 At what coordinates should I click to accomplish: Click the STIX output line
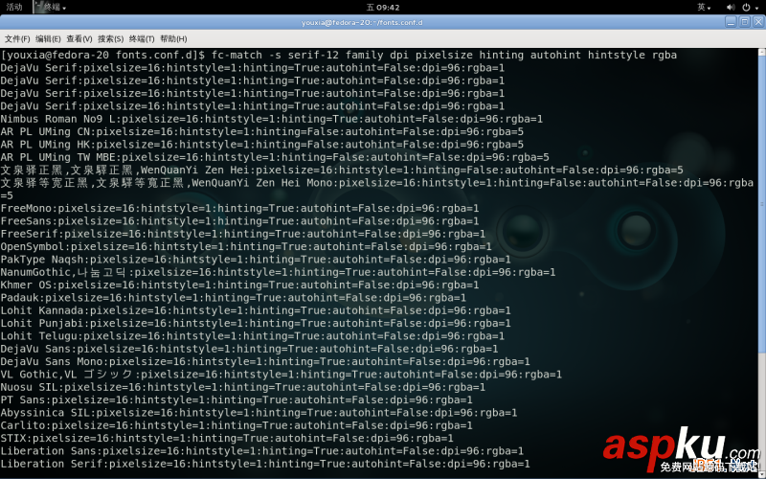[227, 438]
